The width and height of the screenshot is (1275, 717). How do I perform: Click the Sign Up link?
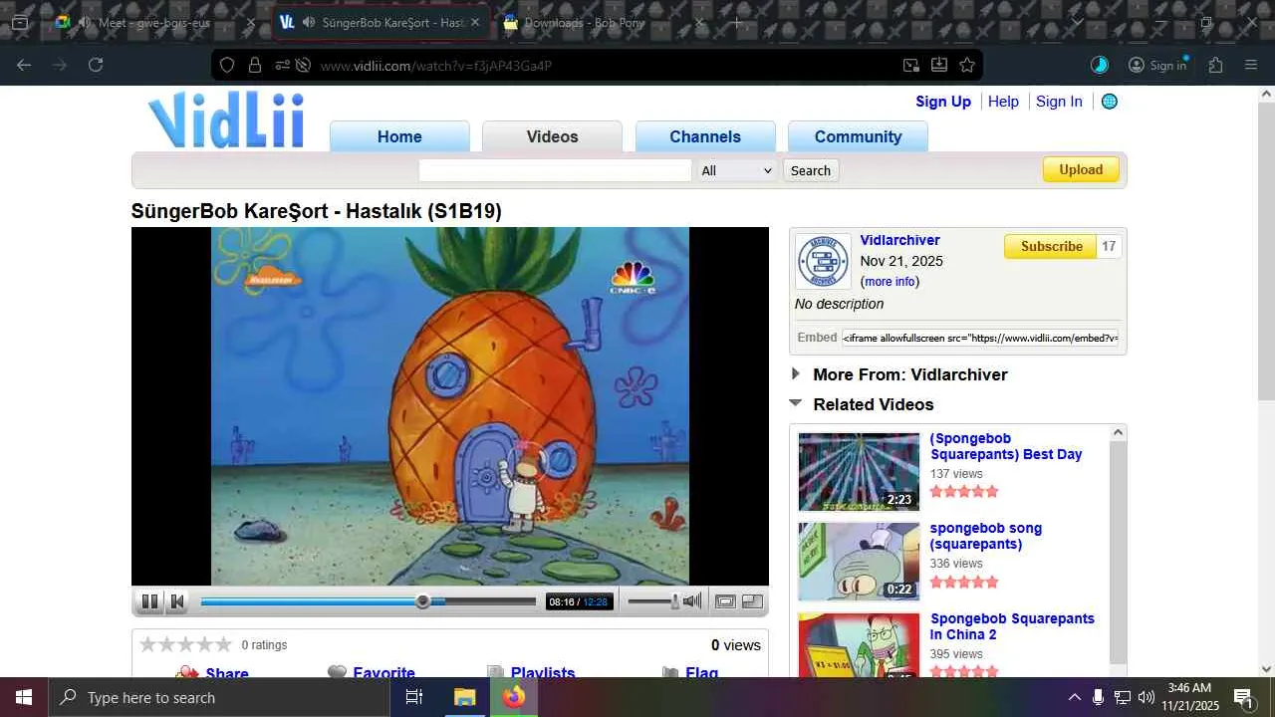[x=943, y=102]
